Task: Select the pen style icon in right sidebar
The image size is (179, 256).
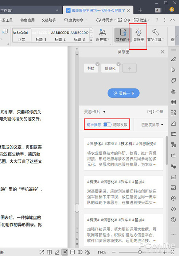Action: pos(173,59)
